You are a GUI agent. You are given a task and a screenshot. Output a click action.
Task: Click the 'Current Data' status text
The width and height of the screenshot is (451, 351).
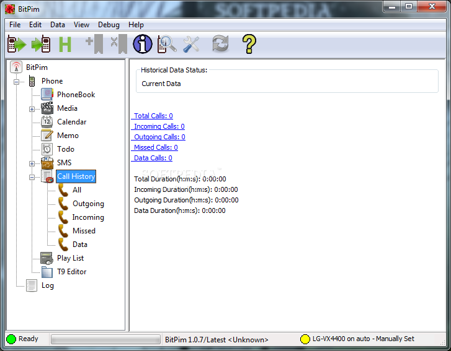161,84
